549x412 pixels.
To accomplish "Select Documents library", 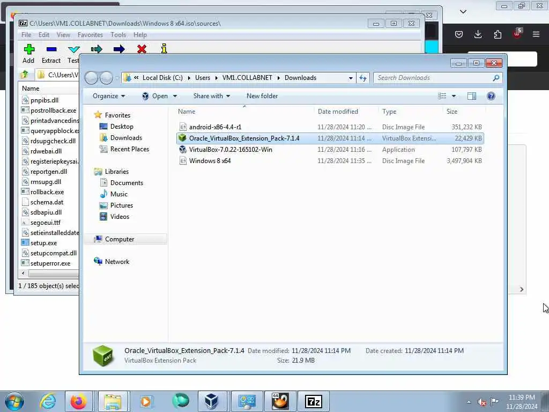I will tap(127, 183).
